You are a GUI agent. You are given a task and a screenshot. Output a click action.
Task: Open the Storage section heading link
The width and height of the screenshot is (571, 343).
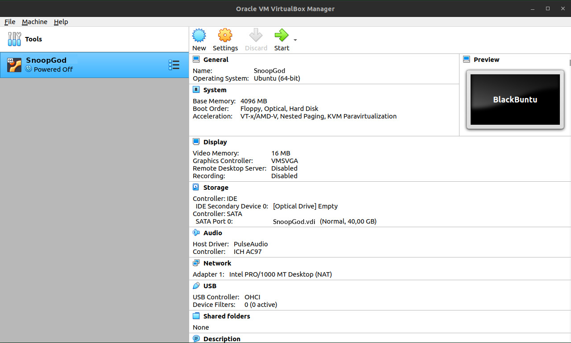pos(216,188)
